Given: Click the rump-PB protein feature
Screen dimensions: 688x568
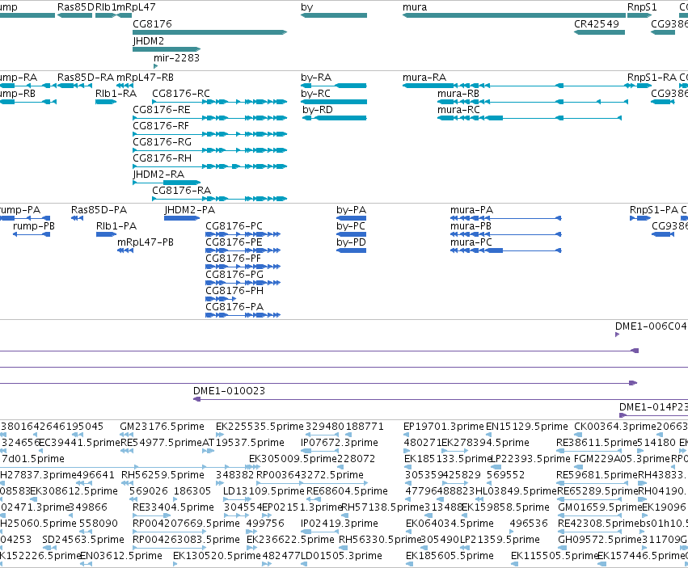Looking at the screenshot, I should coord(32,234).
